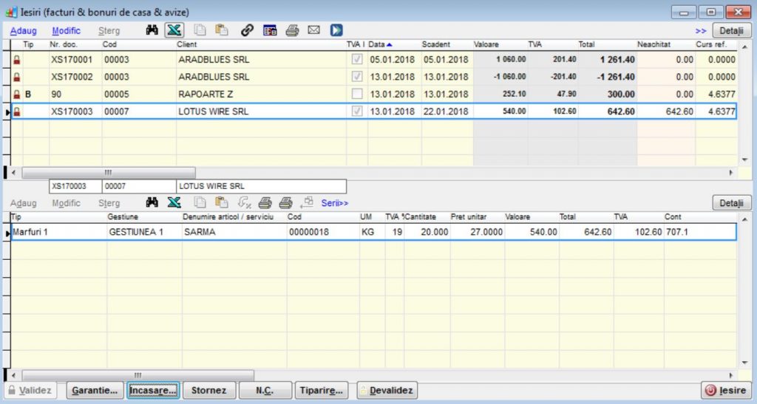Click the binoculars search icon above the invoice list
Viewport: 757px width, 404px height.
pyautogui.click(x=152, y=30)
